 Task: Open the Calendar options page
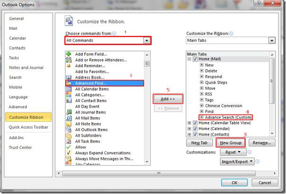(x=18, y=38)
